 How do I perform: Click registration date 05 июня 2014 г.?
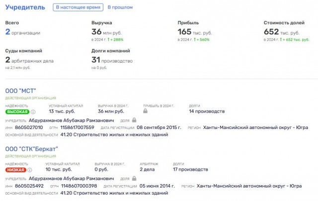click(157, 186)
